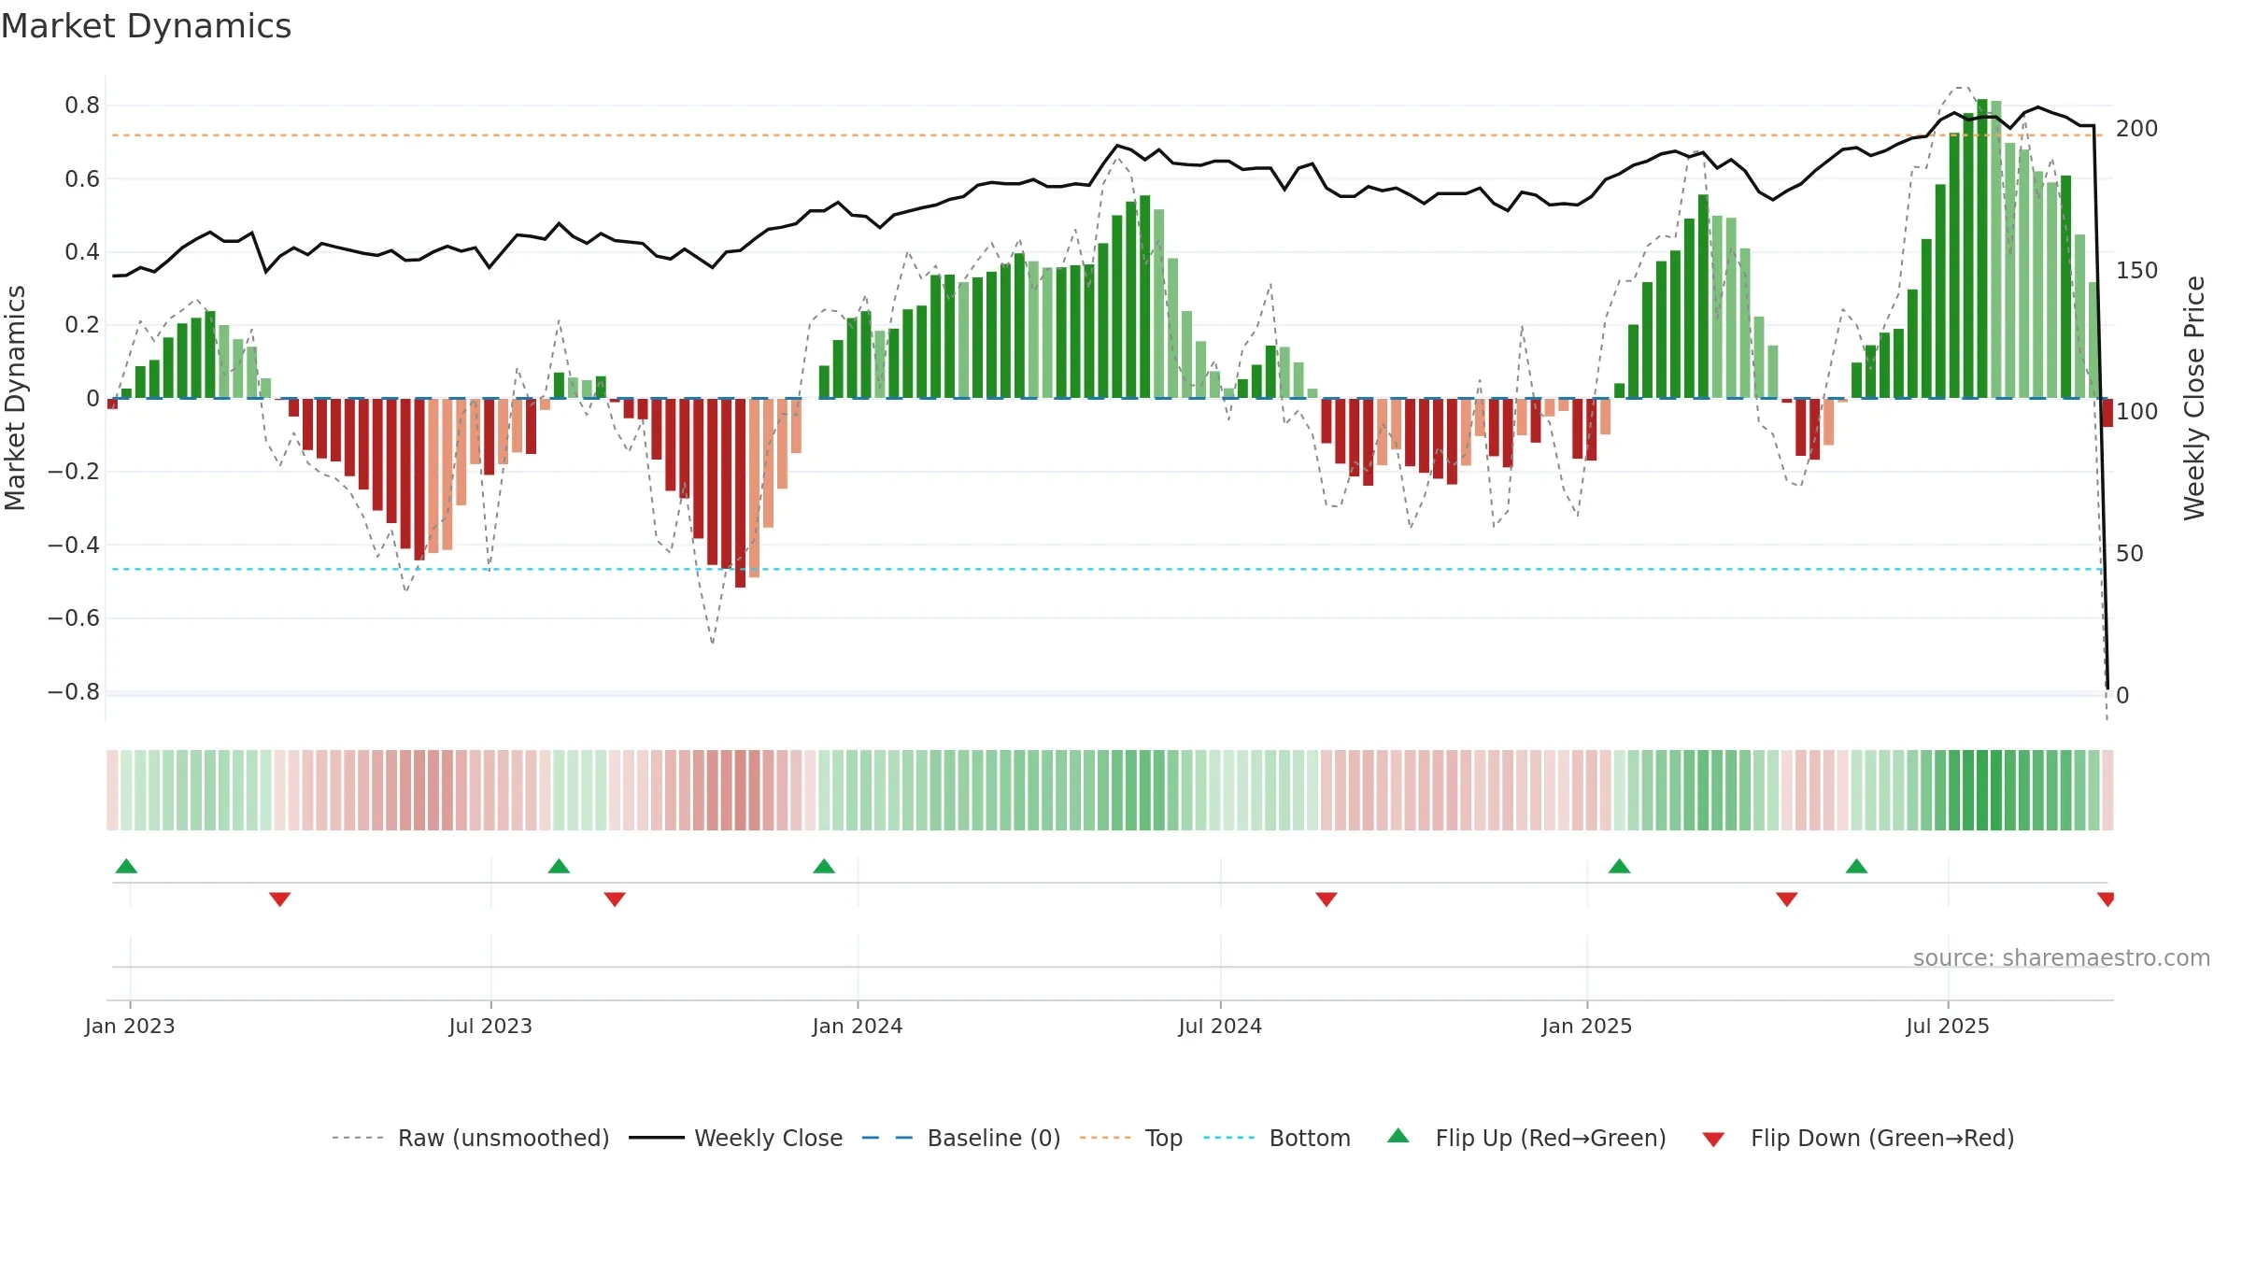
Task: Click the last red flip-down triangle after Jul 2025
Action: pyautogui.click(x=2106, y=900)
